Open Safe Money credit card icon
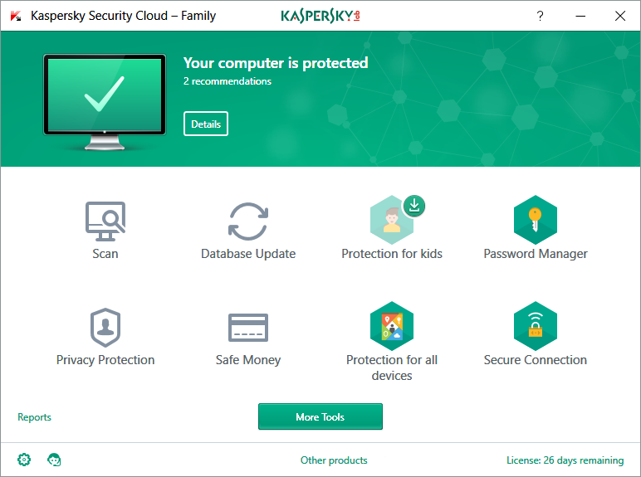Image resolution: width=641 pixels, height=477 pixels. coord(248,327)
